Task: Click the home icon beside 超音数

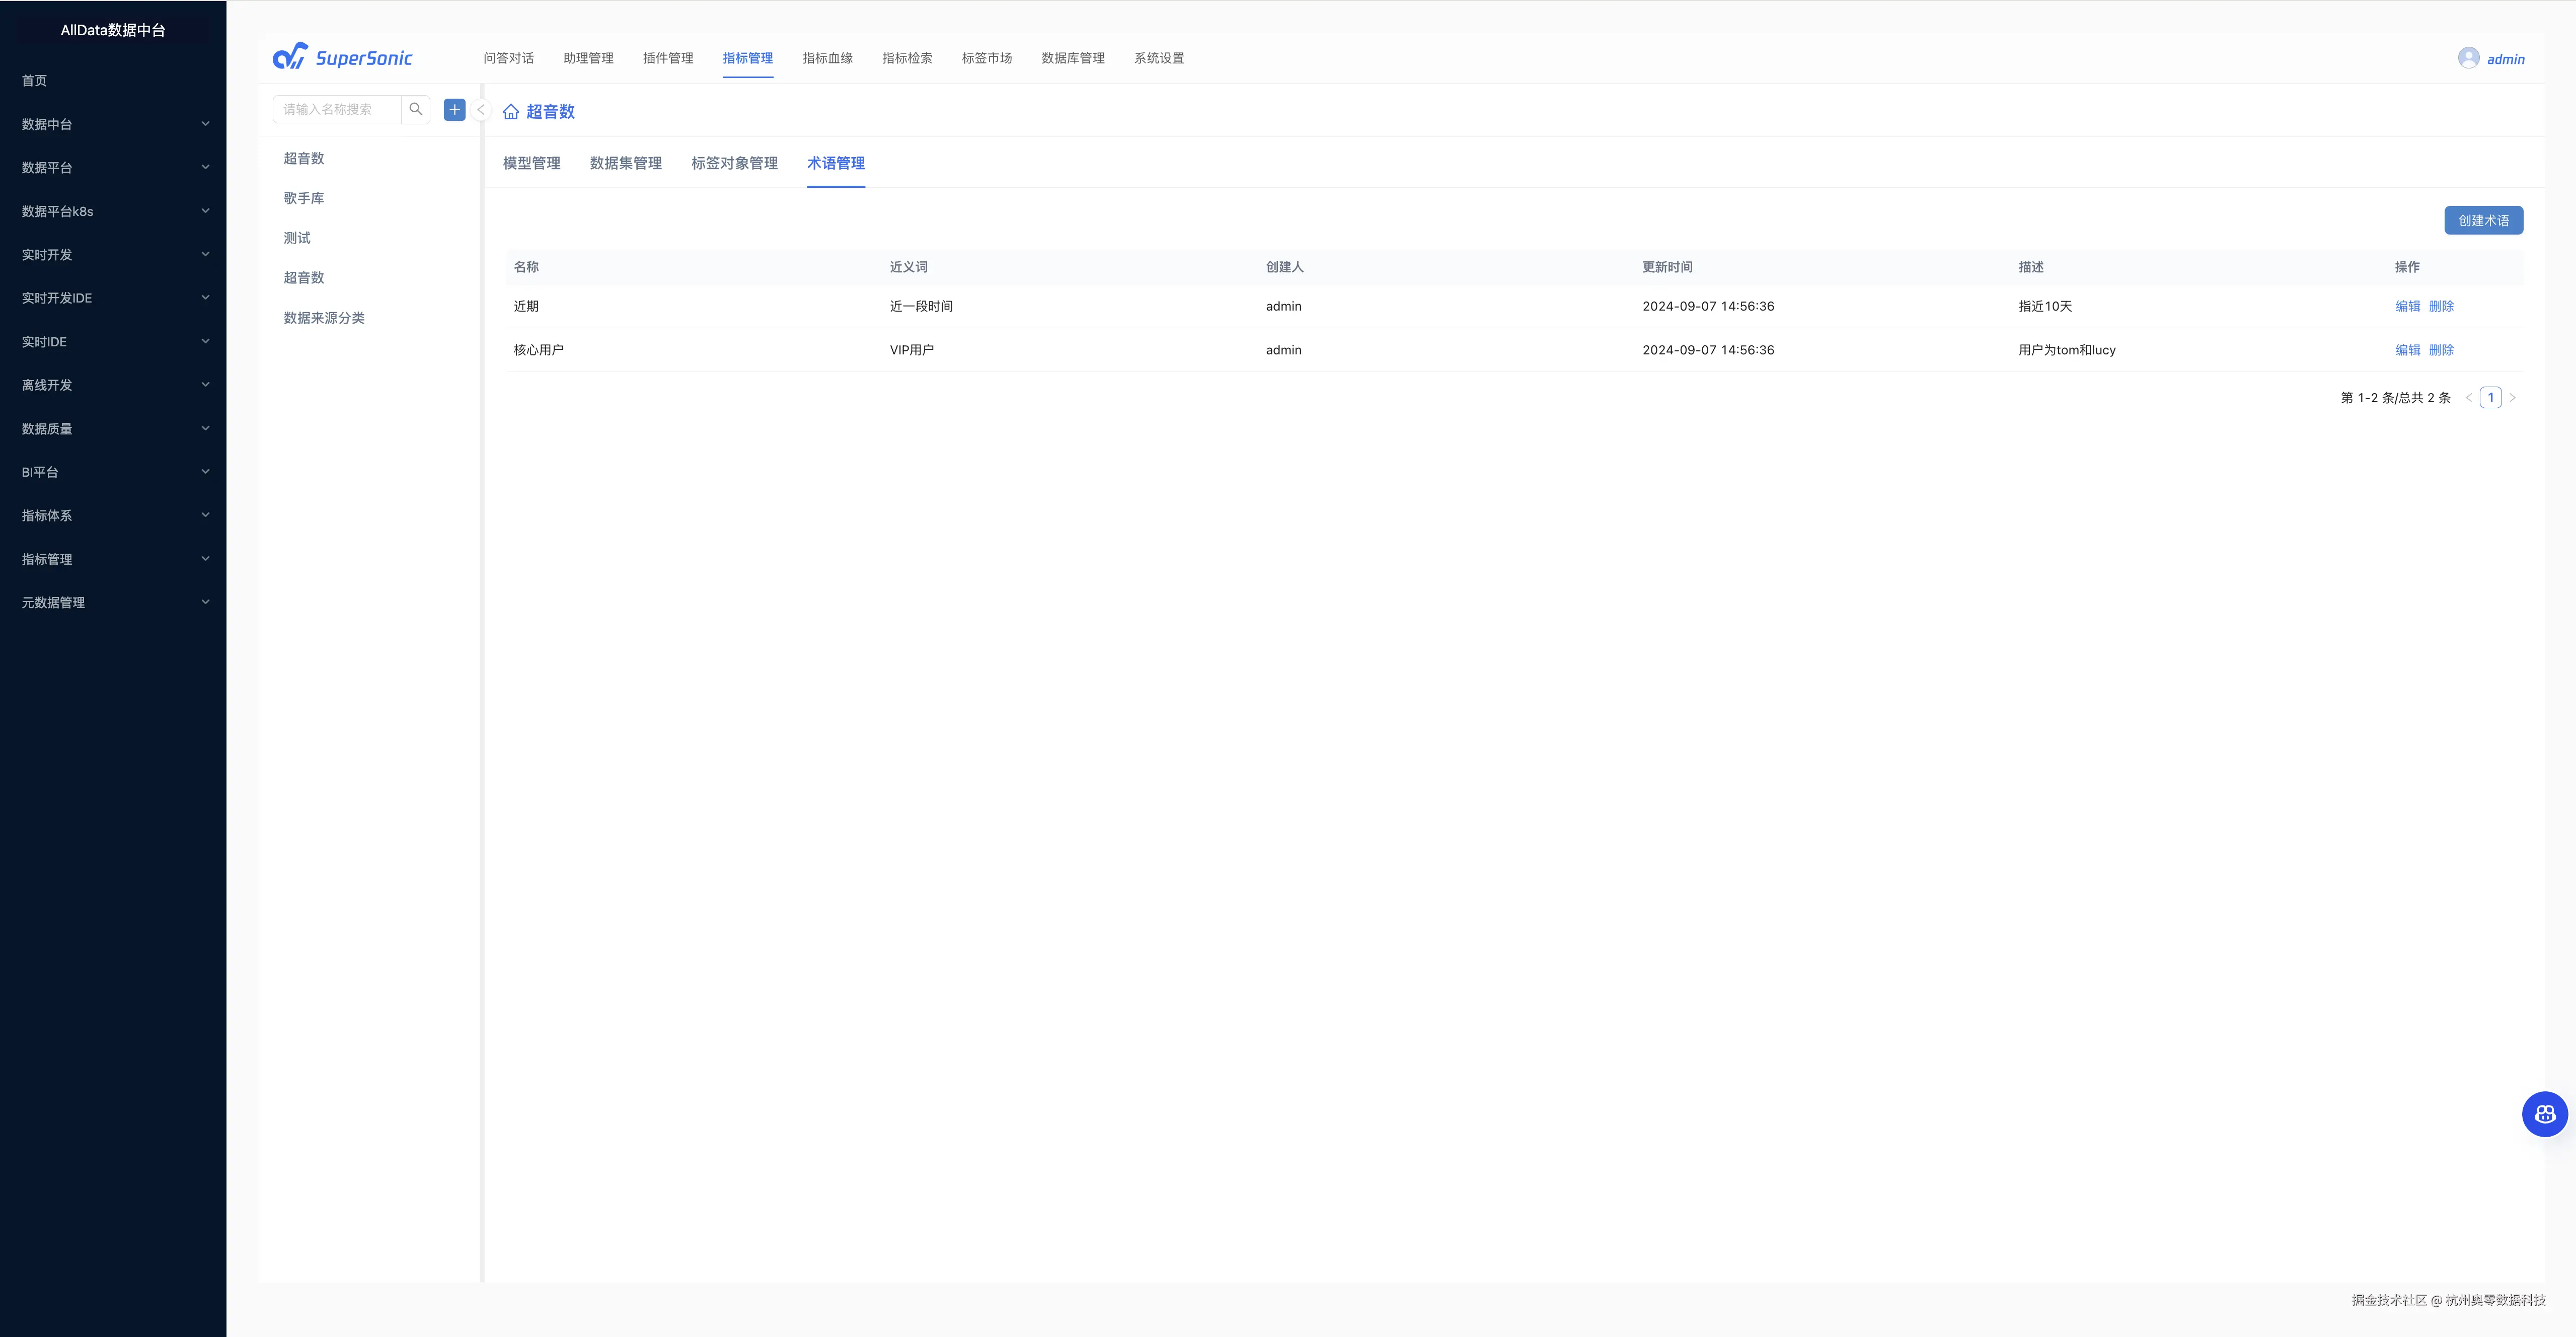Action: click(511, 112)
